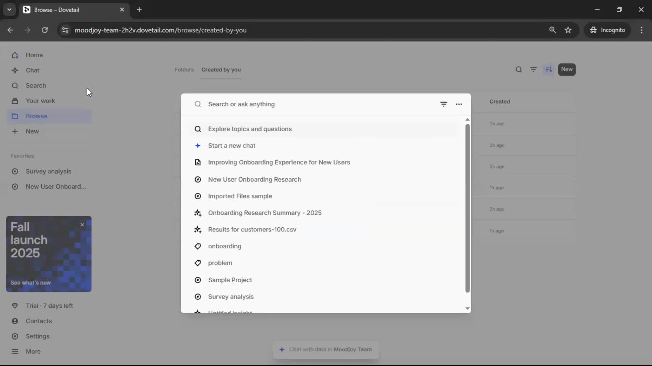
Task: Click See what's new link
Action: pos(31,283)
